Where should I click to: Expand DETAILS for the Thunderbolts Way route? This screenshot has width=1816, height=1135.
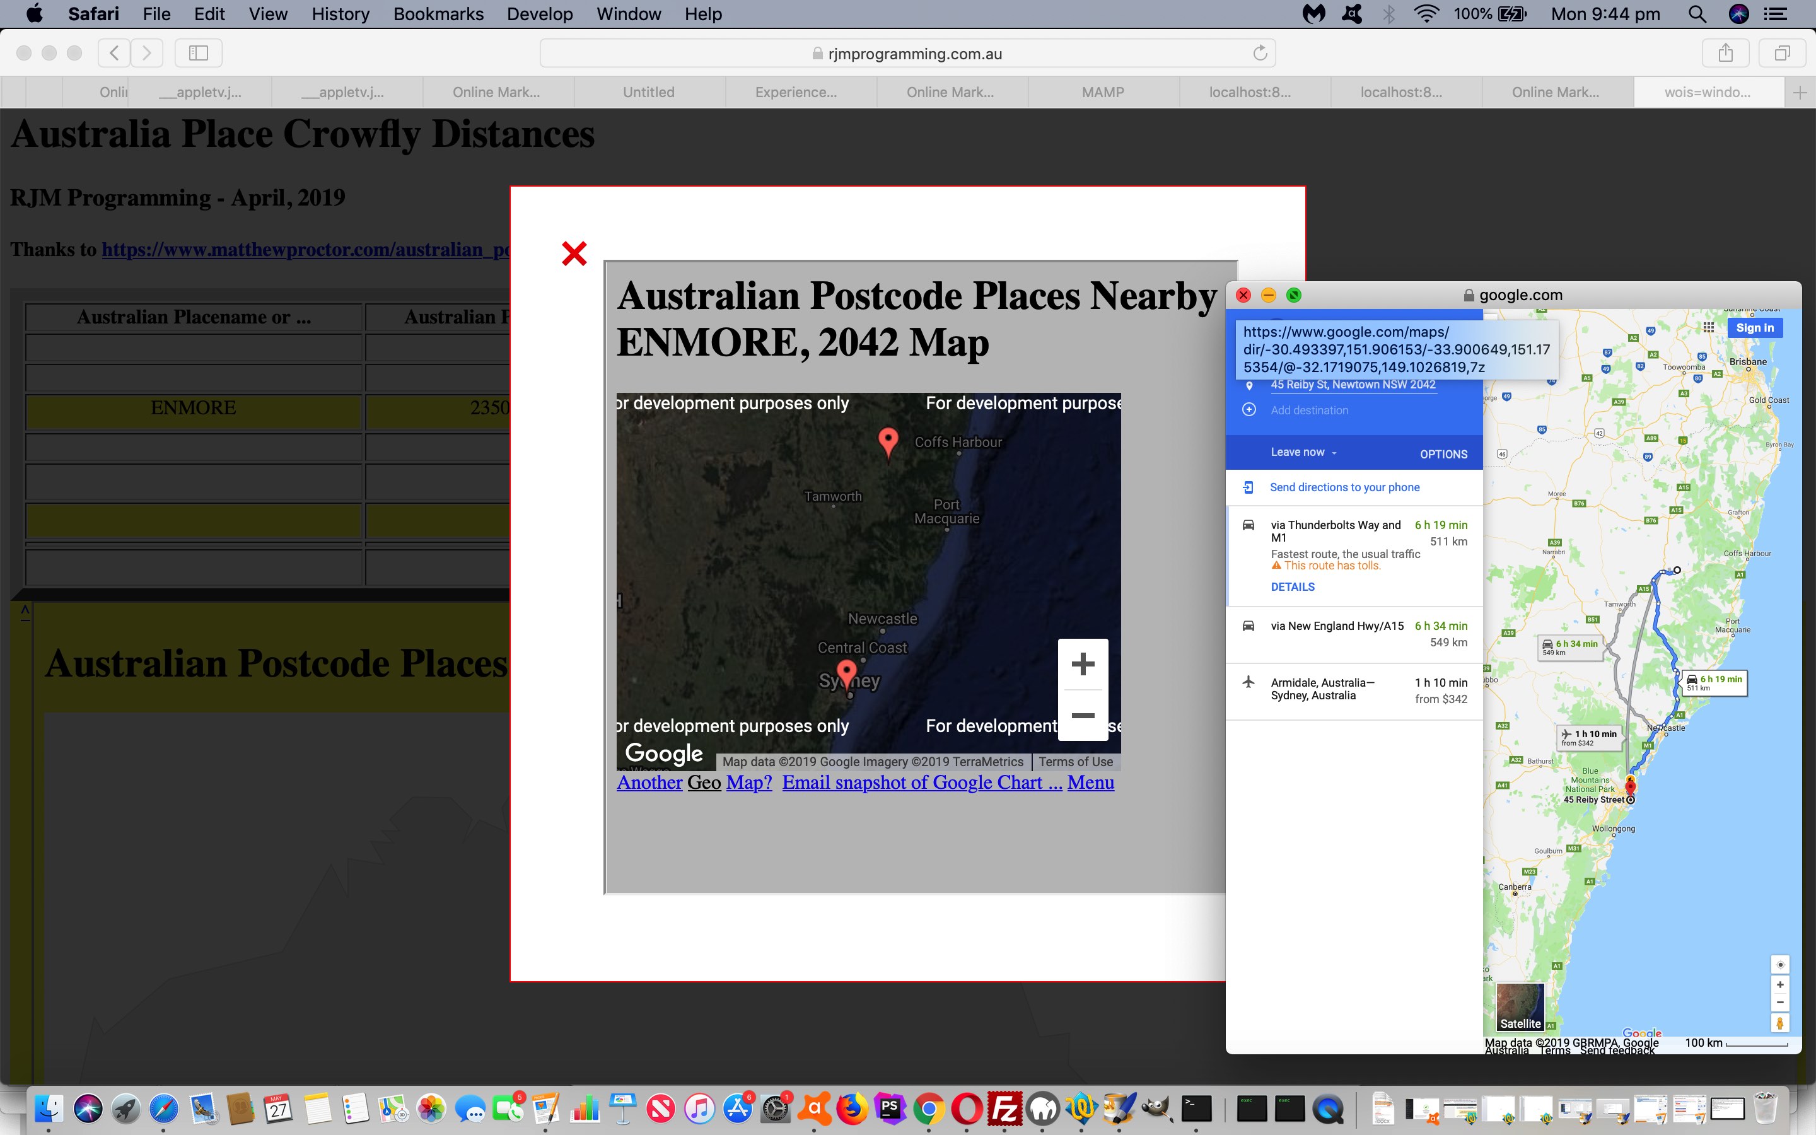tap(1292, 587)
